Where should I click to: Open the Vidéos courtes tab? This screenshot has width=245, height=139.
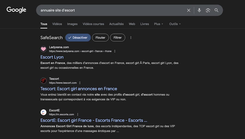[x=93, y=24]
